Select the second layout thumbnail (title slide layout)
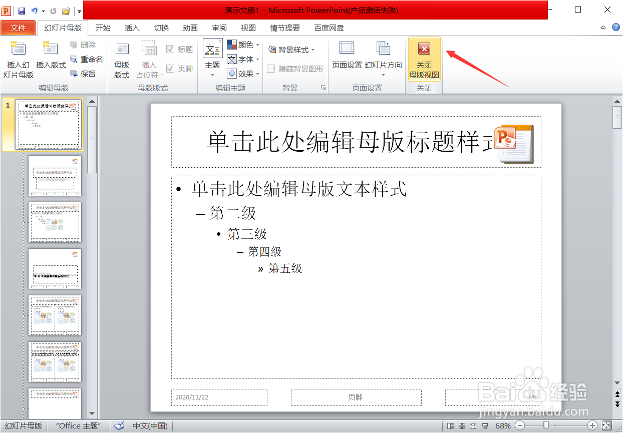This screenshot has width=623, height=433. point(55,176)
